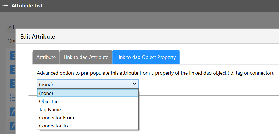Viewport: 279px width, 134px height.
Task: Open the Link to dad Attribute tab
Action: coord(86,57)
